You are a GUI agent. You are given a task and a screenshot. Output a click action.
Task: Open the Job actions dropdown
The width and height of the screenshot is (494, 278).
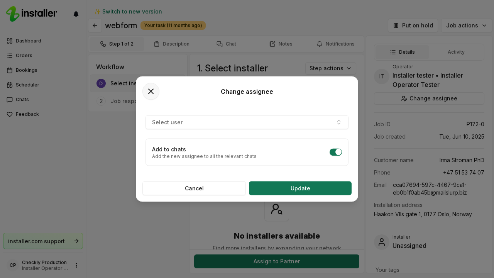coord(467,25)
